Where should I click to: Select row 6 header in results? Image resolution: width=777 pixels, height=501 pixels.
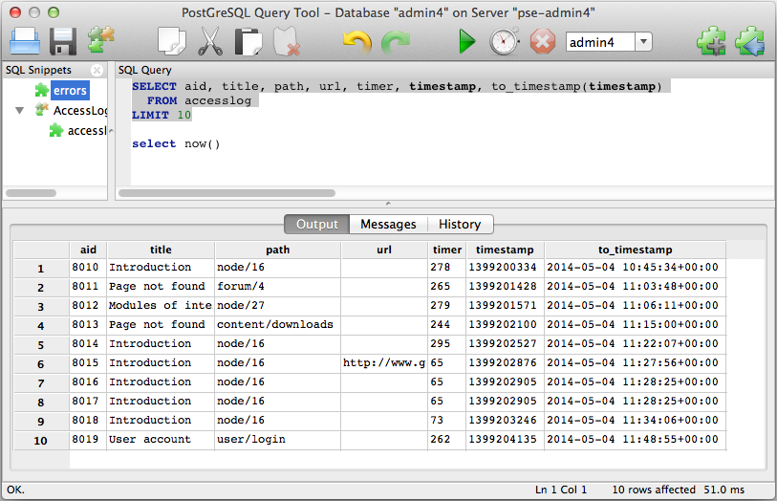pos(41,363)
